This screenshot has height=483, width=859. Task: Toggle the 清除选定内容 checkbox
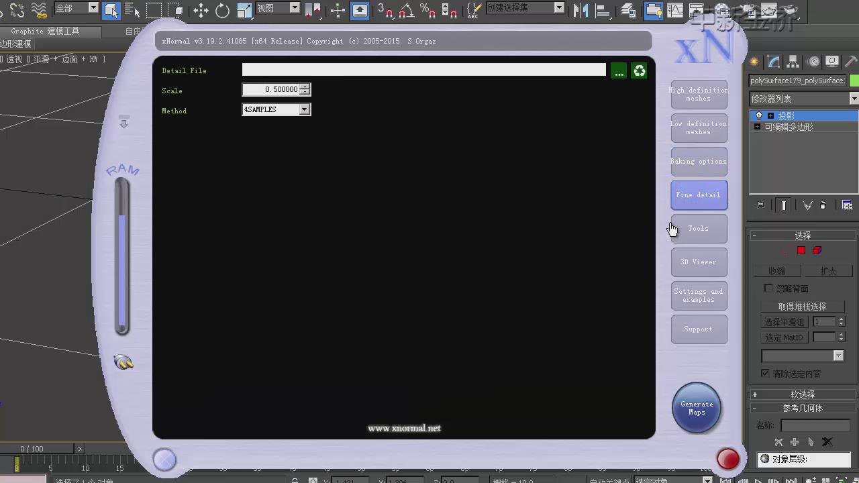765,373
